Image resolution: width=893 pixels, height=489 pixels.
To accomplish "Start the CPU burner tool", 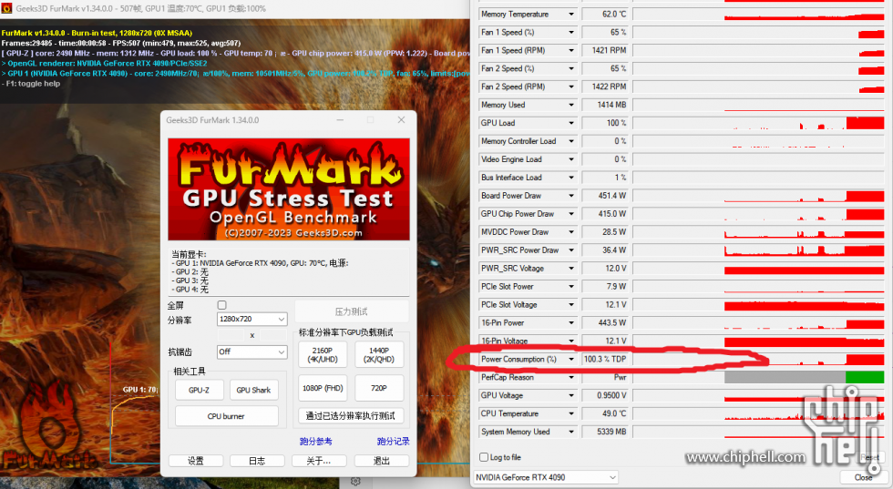I will [x=226, y=416].
